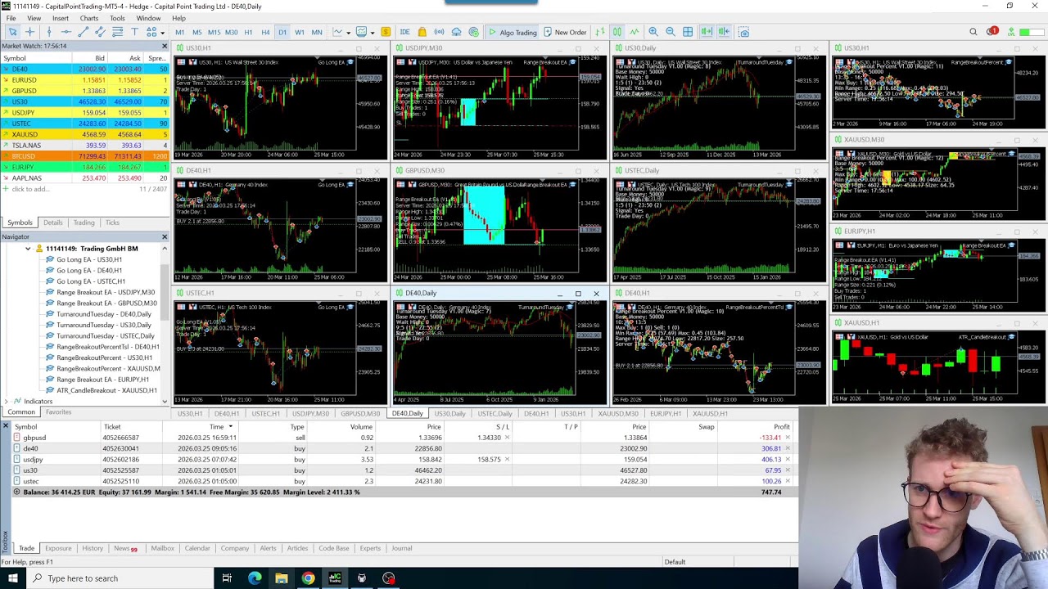Switch chart to bar chart mode

600,32
